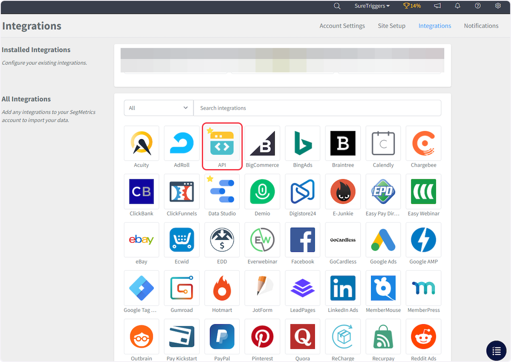The height and width of the screenshot is (362, 511).
Task: Open the Chargebee integration tile
Action: pyautogui.click(x=424, y=143)
